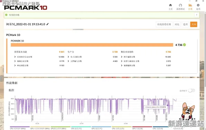Open the Home page icon

click(170, 5)
